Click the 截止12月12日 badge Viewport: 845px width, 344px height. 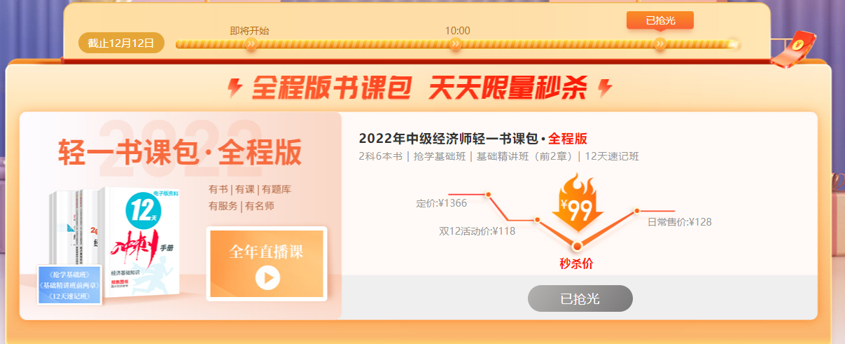coord(121,43)
